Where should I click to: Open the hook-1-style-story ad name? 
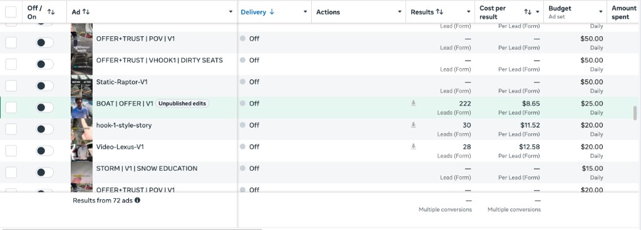pyautogui.click(x=124, y=125)
